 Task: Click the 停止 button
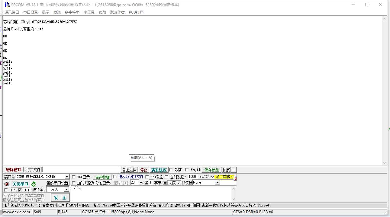(x=144, y=170)
